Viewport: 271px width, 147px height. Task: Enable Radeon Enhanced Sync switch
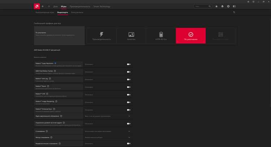pyautogui.click(x=129, y=110)
